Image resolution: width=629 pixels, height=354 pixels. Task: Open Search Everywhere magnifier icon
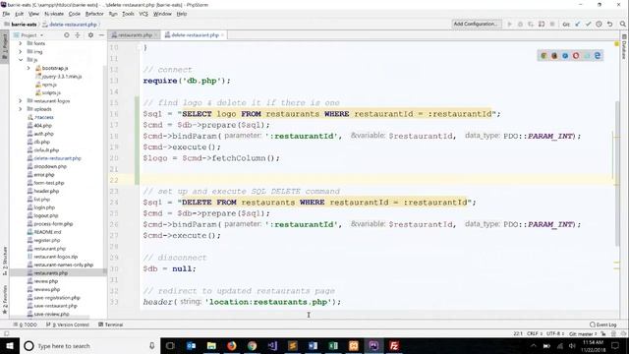point(622,24)
